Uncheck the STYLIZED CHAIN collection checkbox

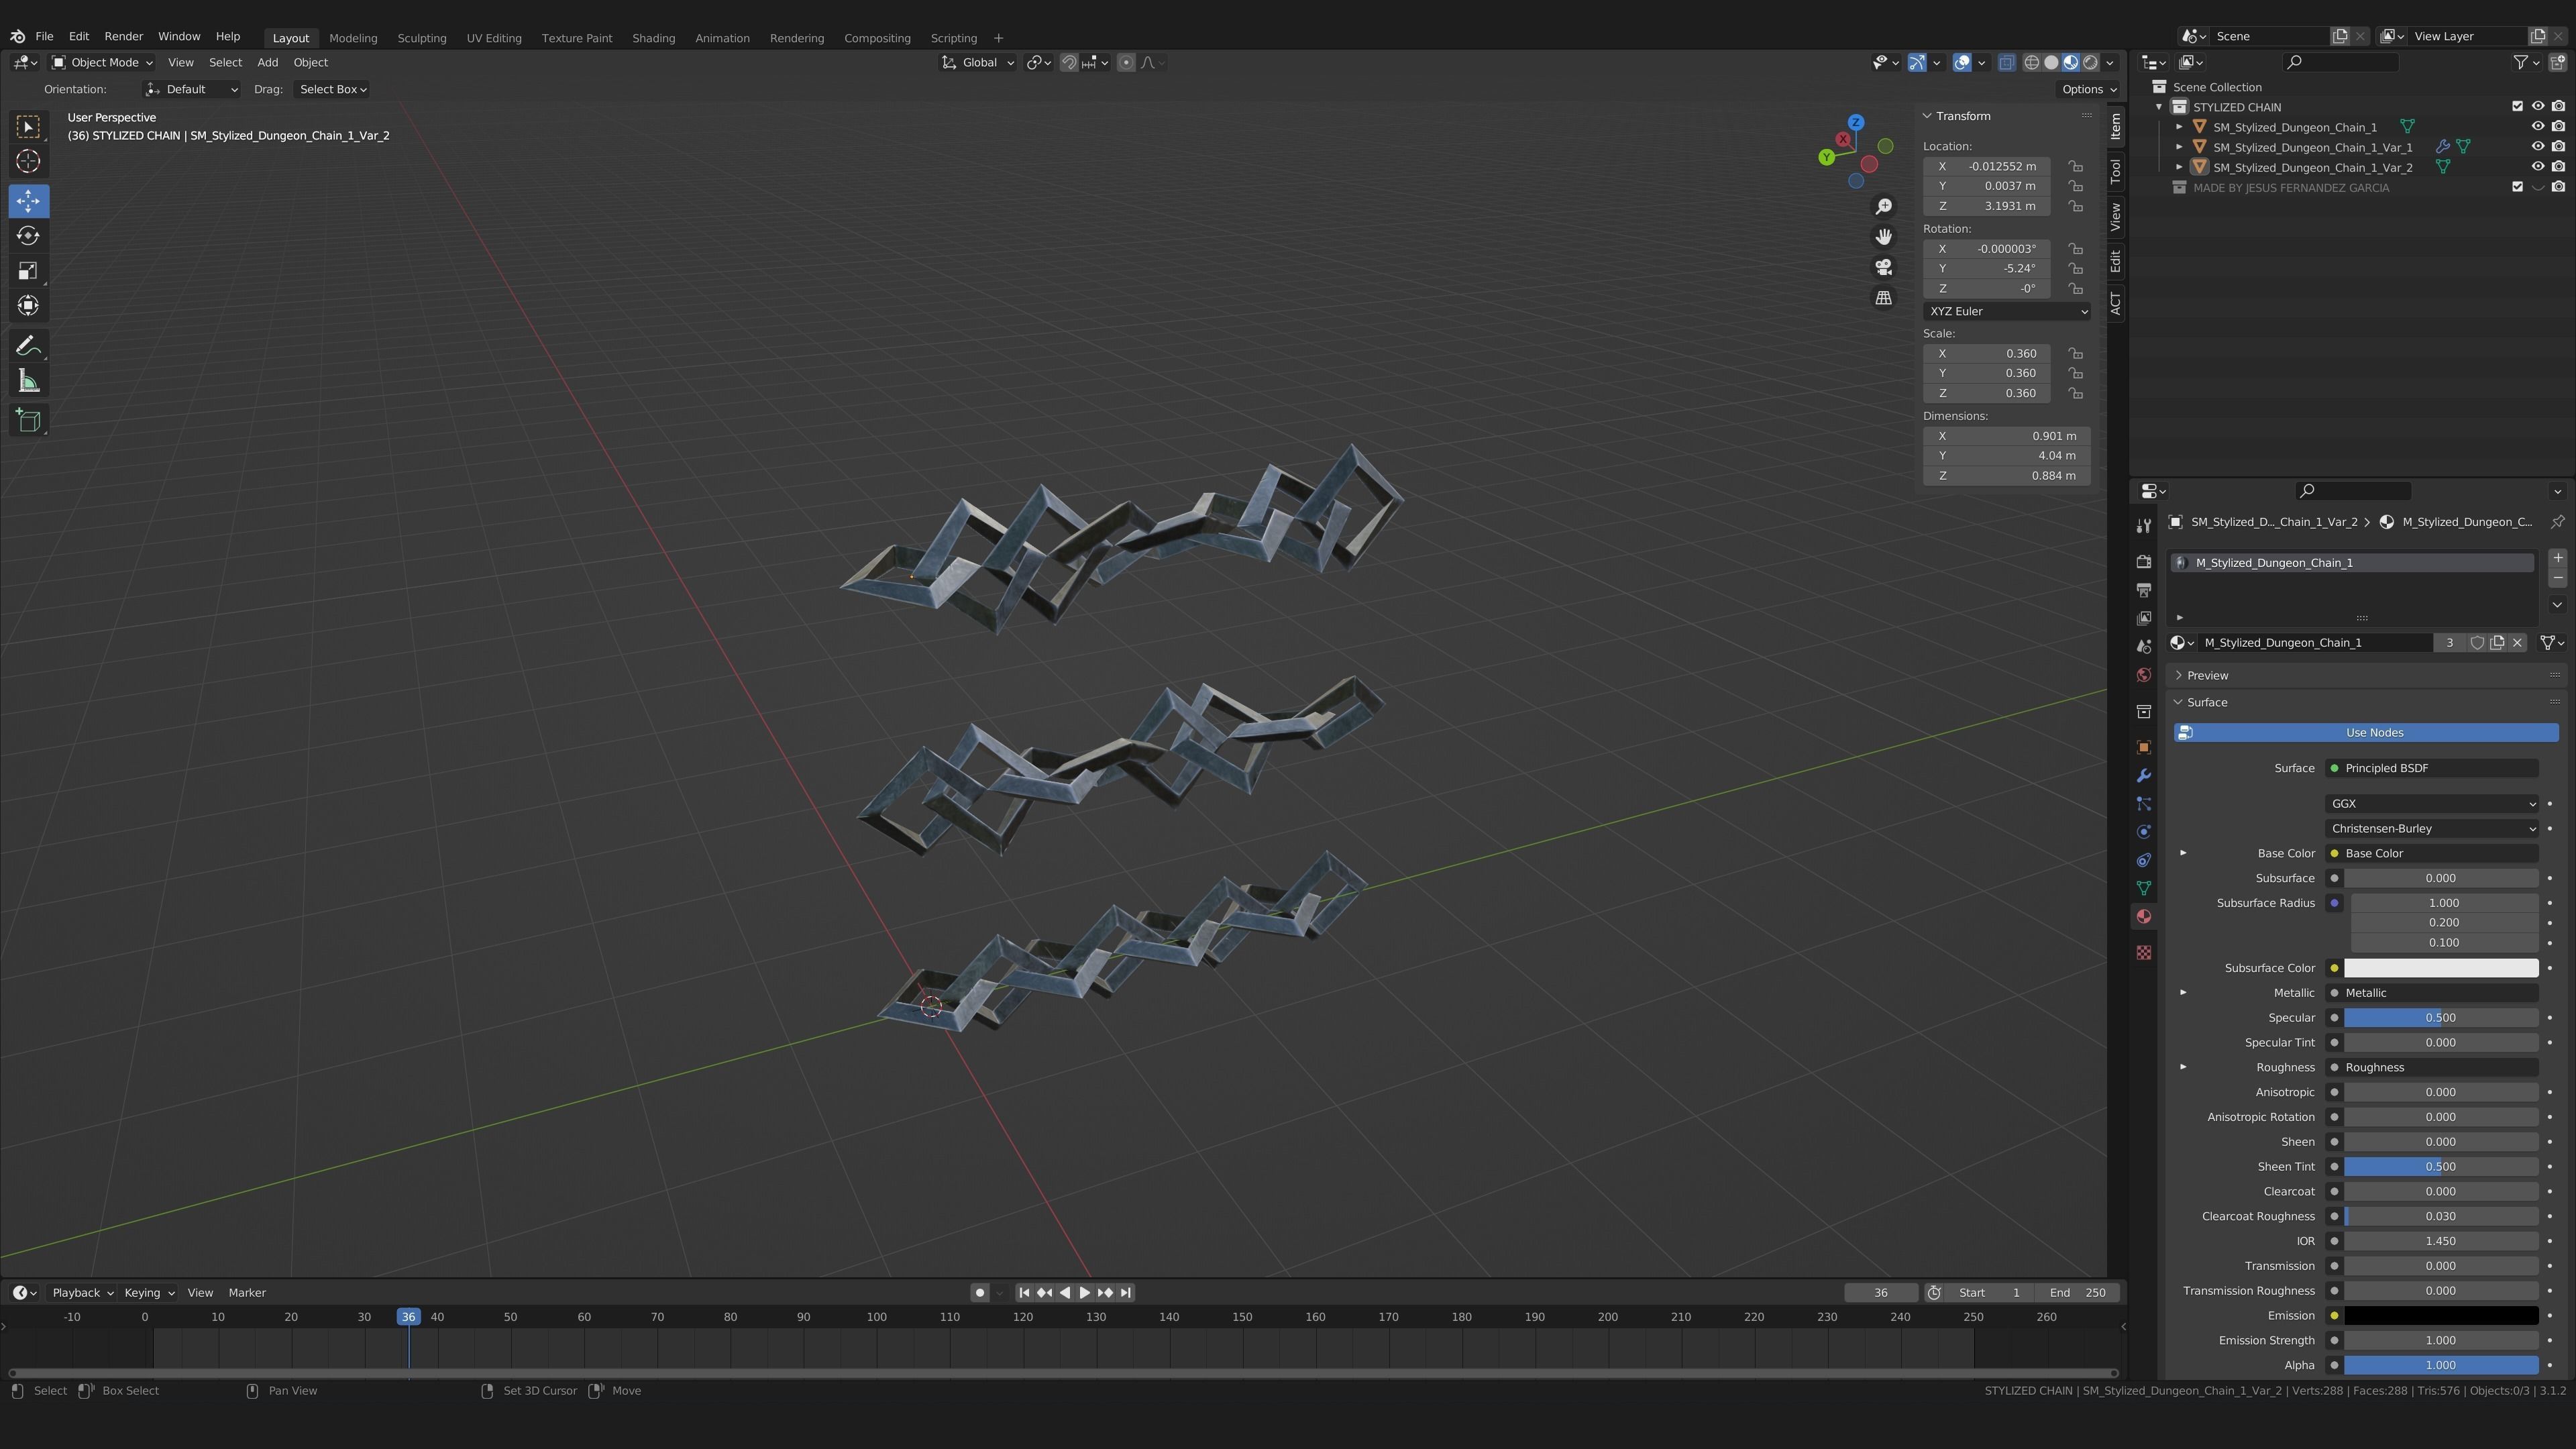(2517, 107)
